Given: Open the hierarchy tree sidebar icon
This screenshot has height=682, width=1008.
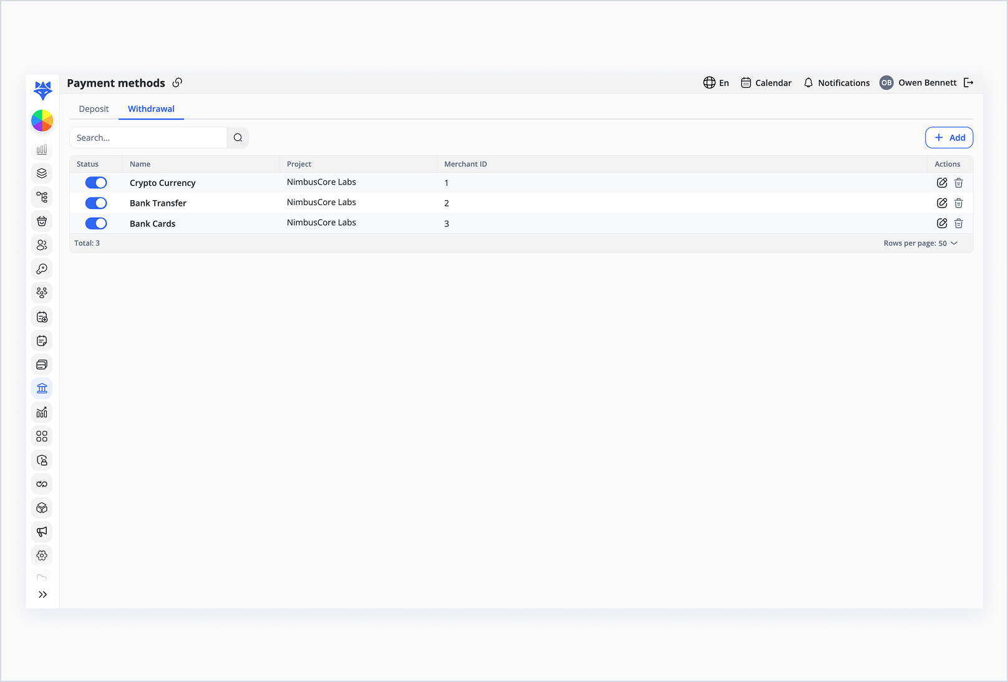Looking at the screenshot, I should (x=42, y=197).
